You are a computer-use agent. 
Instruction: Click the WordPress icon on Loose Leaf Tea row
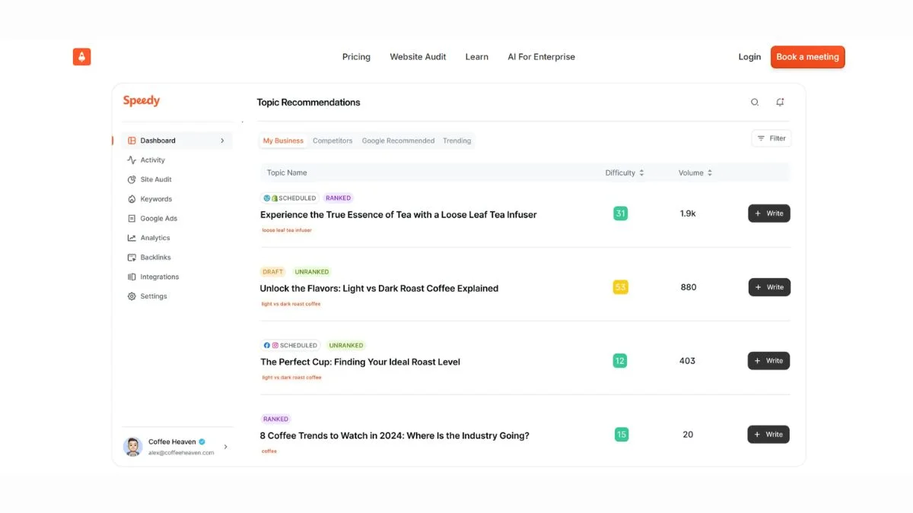pos(267,198)
